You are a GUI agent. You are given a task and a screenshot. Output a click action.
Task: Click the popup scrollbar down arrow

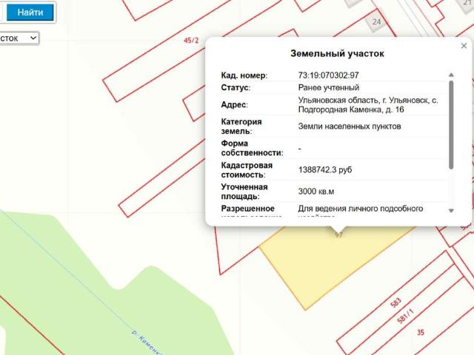pos(451,211)
